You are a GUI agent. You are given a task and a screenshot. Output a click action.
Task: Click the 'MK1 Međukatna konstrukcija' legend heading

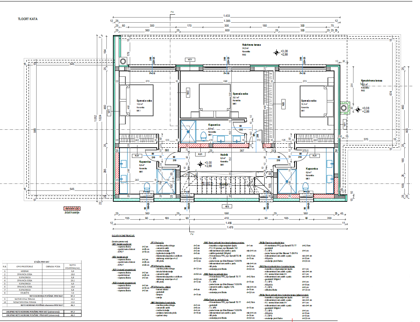coord(163,303)
